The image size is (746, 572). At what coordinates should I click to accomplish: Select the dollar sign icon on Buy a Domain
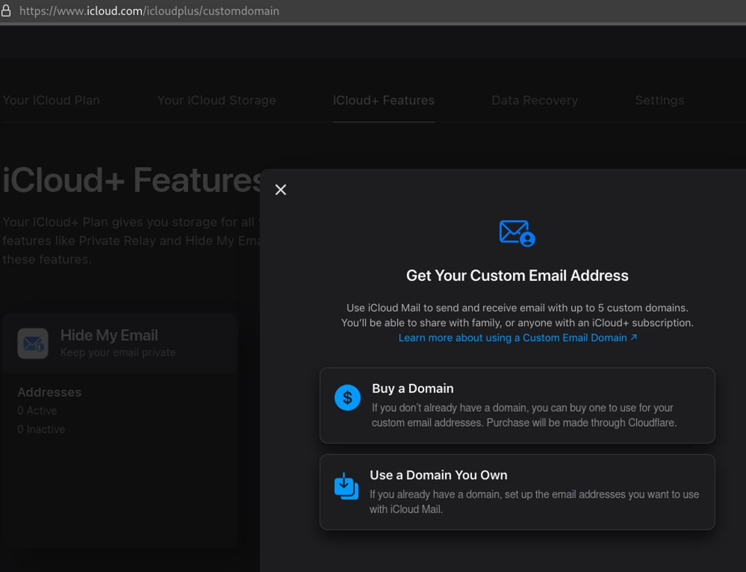347,398
